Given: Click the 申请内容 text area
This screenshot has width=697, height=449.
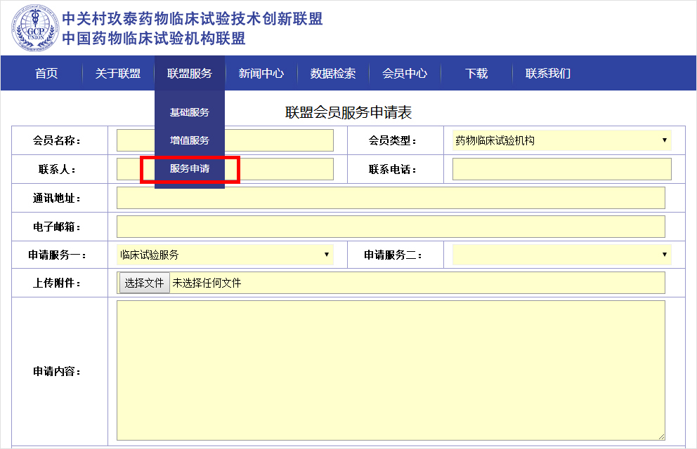Looking at the screenshot, I should coord(391,370).
